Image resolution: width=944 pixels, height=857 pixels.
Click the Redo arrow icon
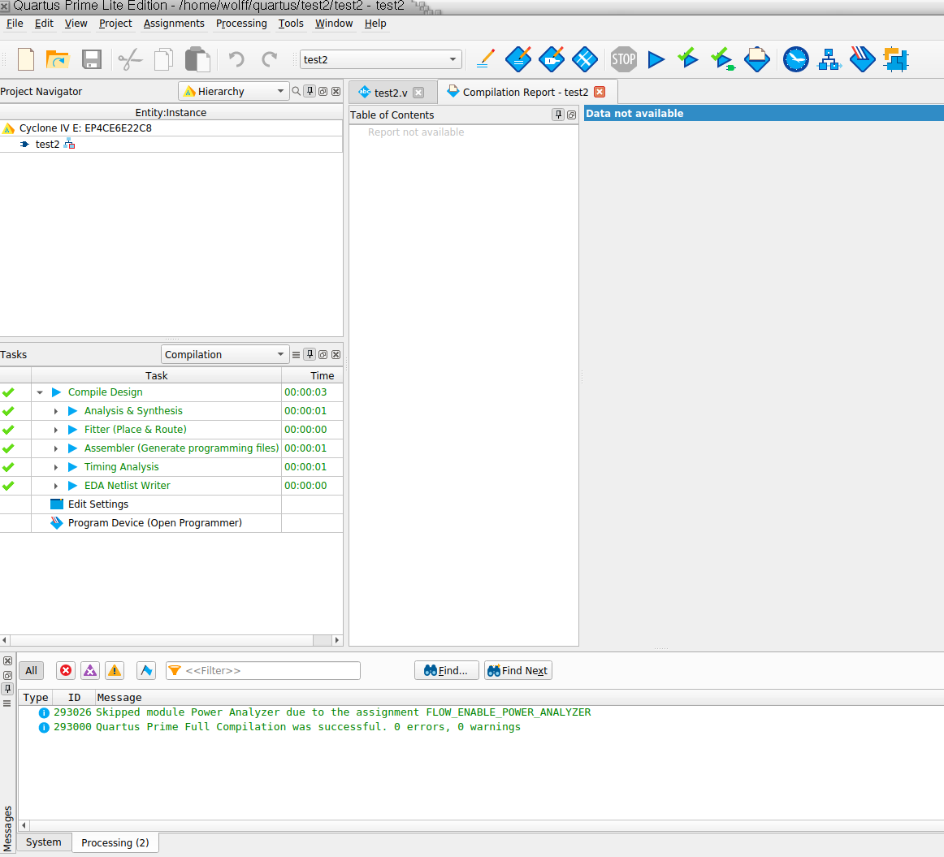(x=269, y=59)
